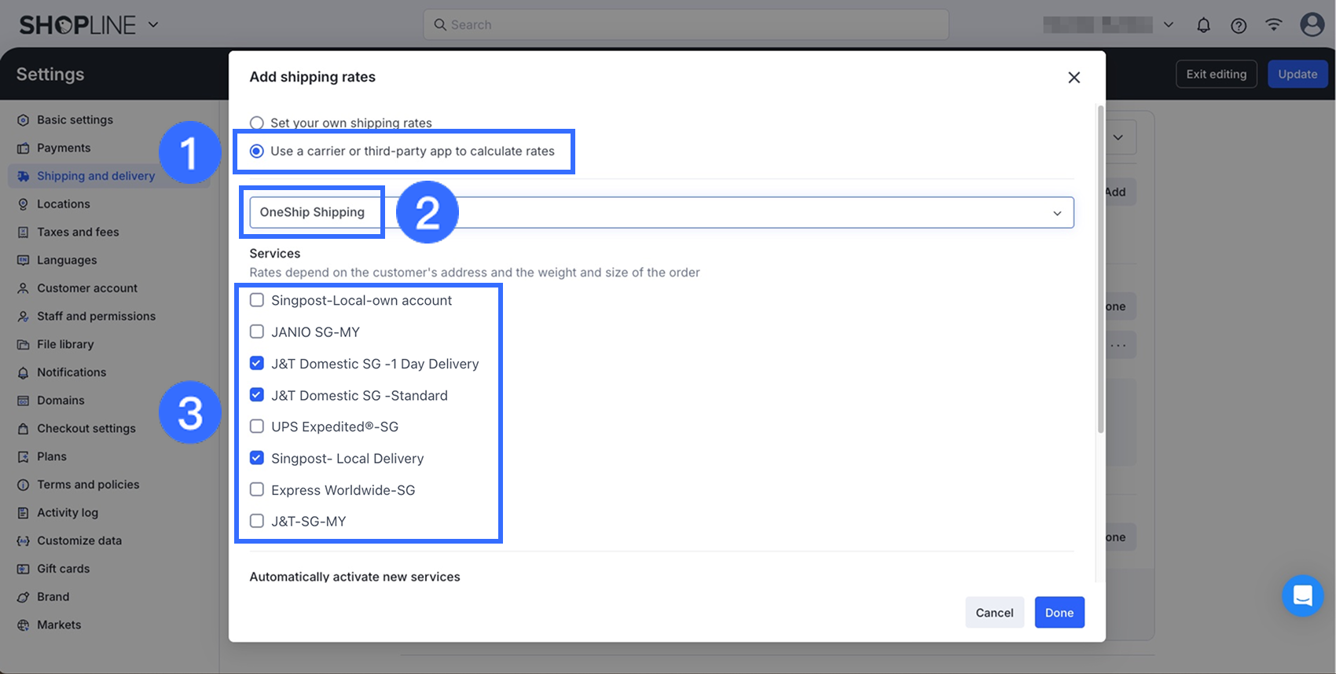Click the Domains sidebar icon
The height and width of the screenshot is (674, 1336).
[x=23, y=401]
